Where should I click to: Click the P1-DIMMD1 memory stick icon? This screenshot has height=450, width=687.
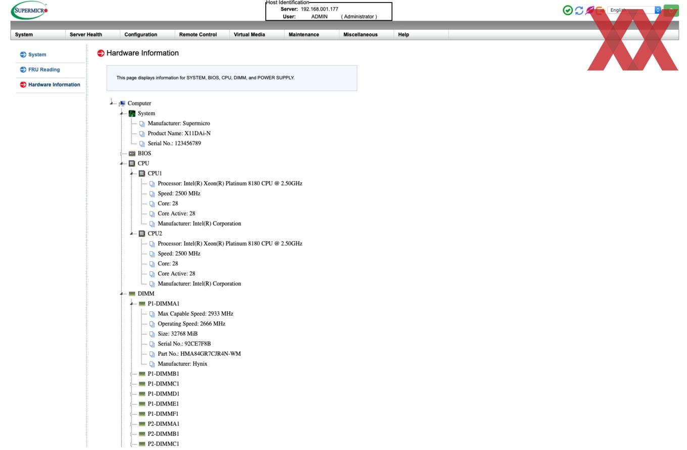142,394
